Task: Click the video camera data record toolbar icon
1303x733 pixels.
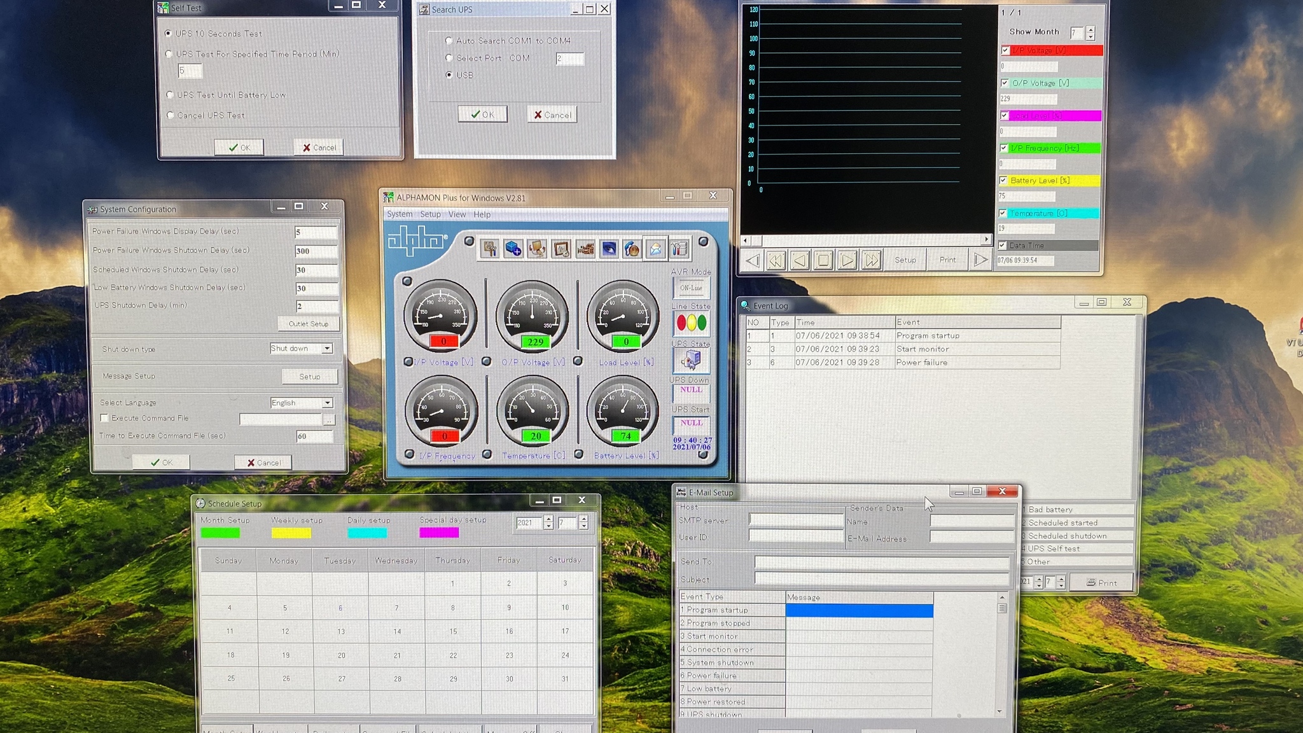Action: pos(585,249)
